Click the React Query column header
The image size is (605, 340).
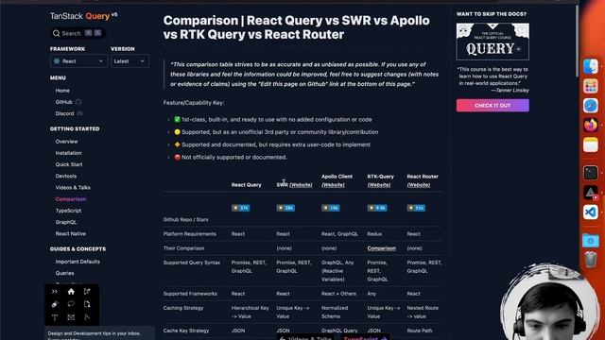[x=246, y=185]
